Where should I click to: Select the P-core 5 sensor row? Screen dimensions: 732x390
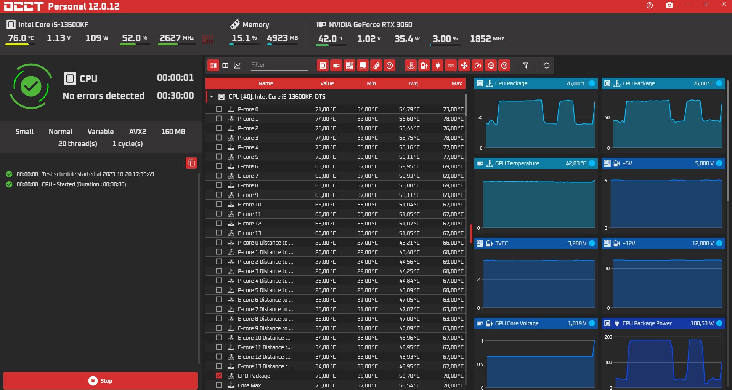click(x=335, y=157)
